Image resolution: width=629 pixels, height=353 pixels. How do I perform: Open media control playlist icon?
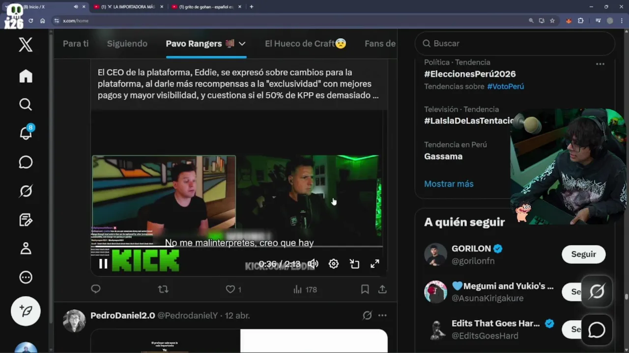click(x=598, y=21)
